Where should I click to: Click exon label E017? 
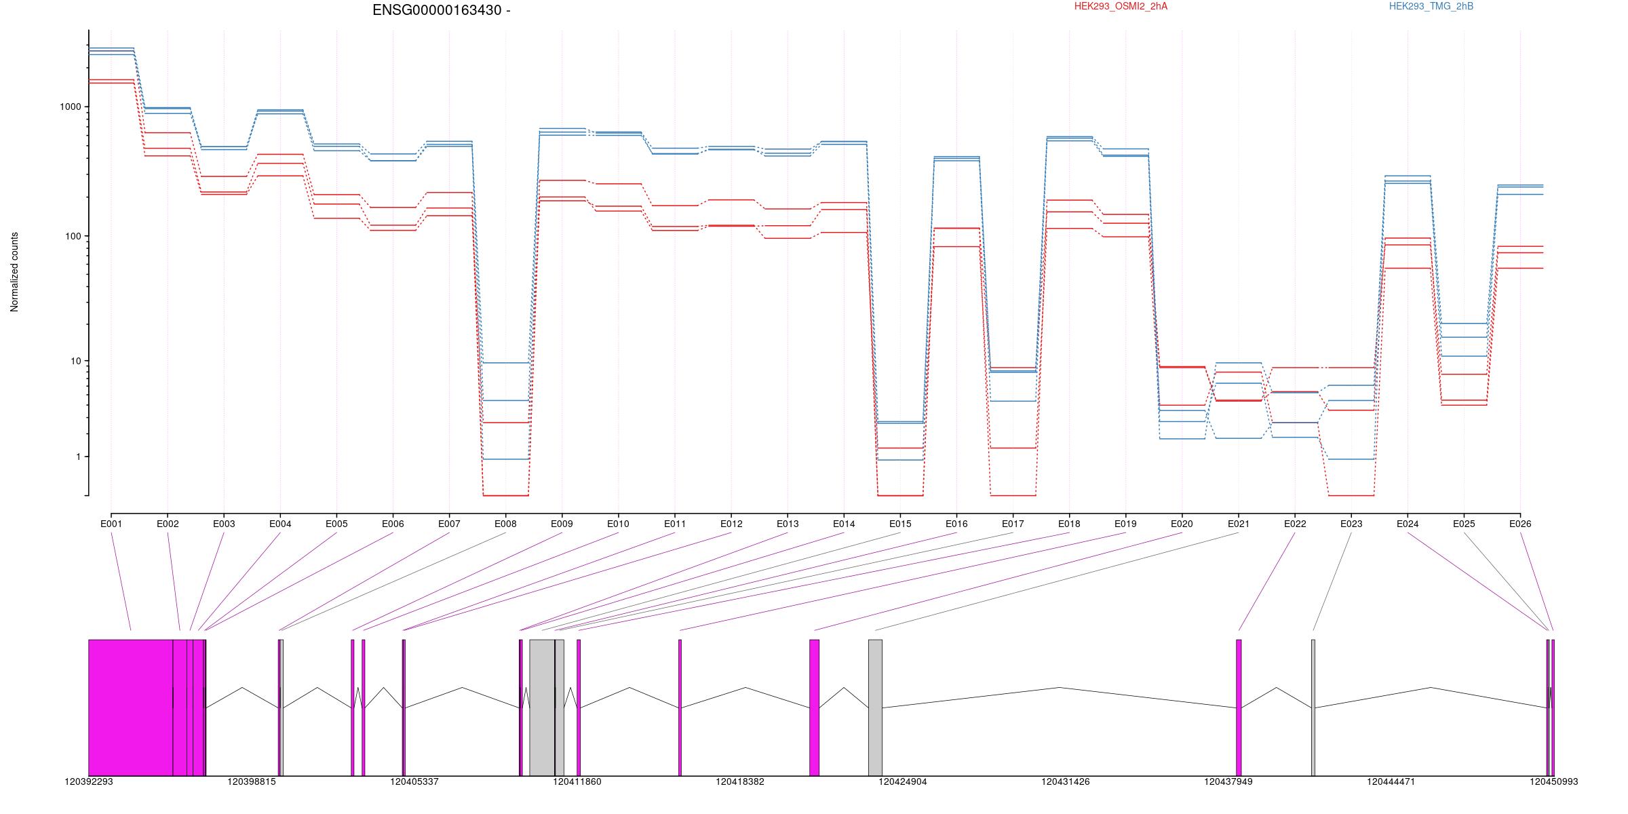(x=1013, y=524)
